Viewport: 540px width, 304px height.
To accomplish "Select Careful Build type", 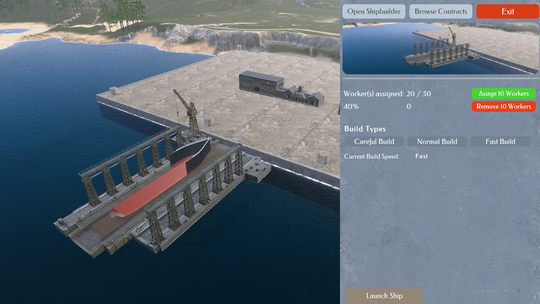I will tap(374, 142).
